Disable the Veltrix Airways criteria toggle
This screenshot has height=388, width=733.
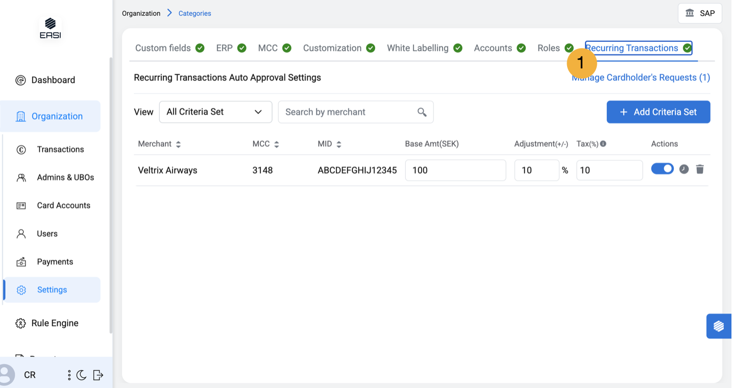(662, 169)
